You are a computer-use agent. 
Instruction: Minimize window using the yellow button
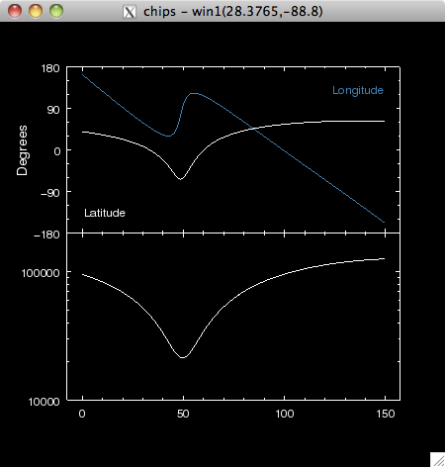point(36,11)
